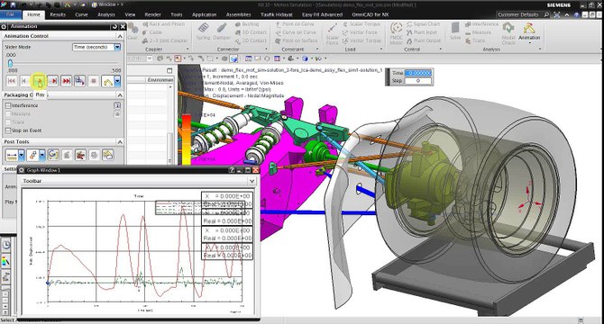Click the Time value input field
The image size is (604, 324).
pyautogui.click(x=418, y=73)
